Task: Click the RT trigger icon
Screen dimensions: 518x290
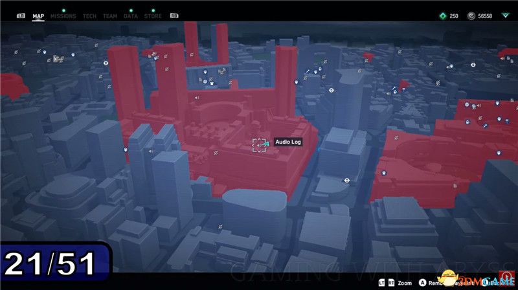Action: coord(391,283)
